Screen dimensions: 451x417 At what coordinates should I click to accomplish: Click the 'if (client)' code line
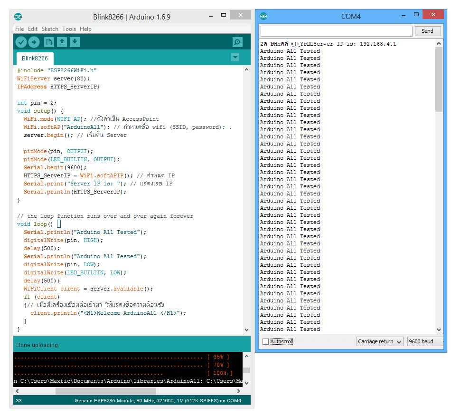point(41,297)
